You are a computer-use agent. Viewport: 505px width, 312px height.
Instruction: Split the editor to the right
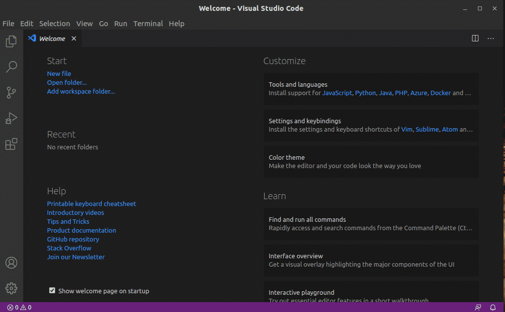[x=475, y=38]
